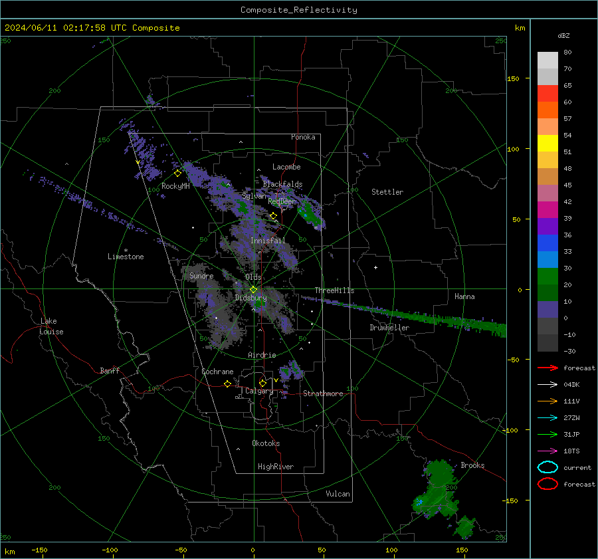Click the Cochrane town label
This screenshot has width=598, height=559.
(x=217, y=372)
